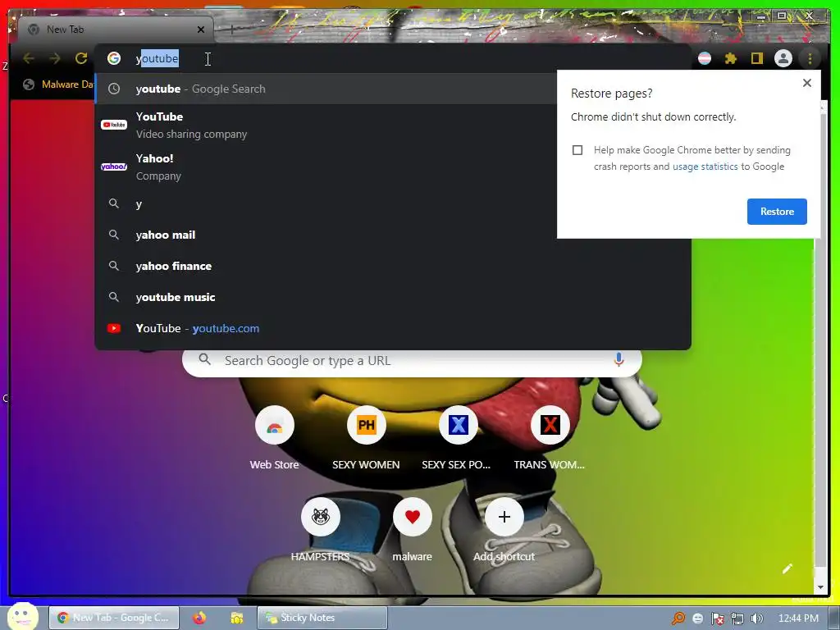
Task: Click the address bar text youtube
Action: [157, 58]
